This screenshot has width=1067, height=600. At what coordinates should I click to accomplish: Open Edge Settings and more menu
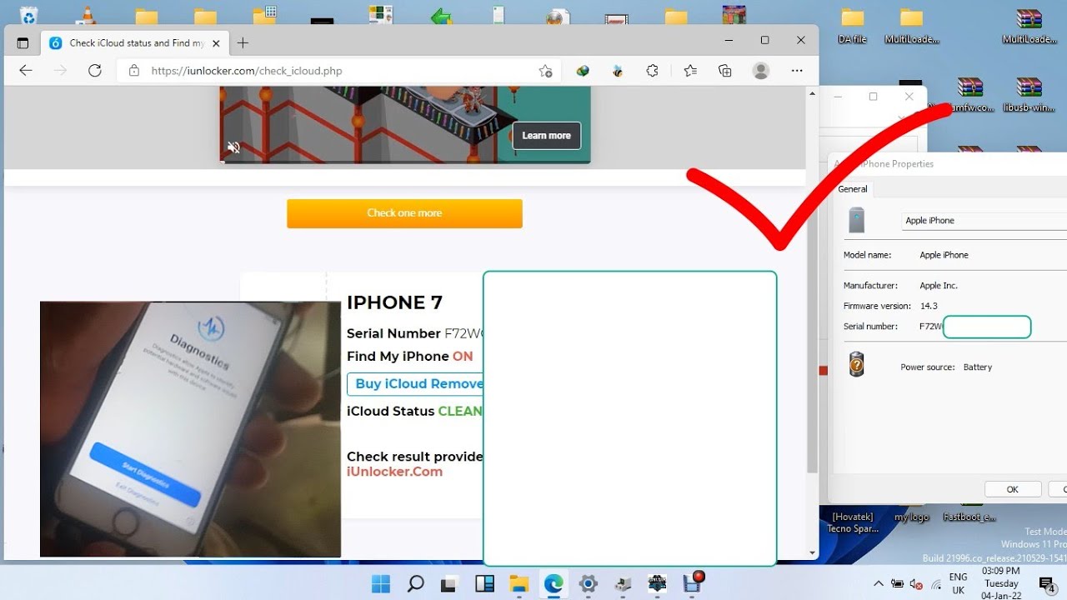(797, 71)
